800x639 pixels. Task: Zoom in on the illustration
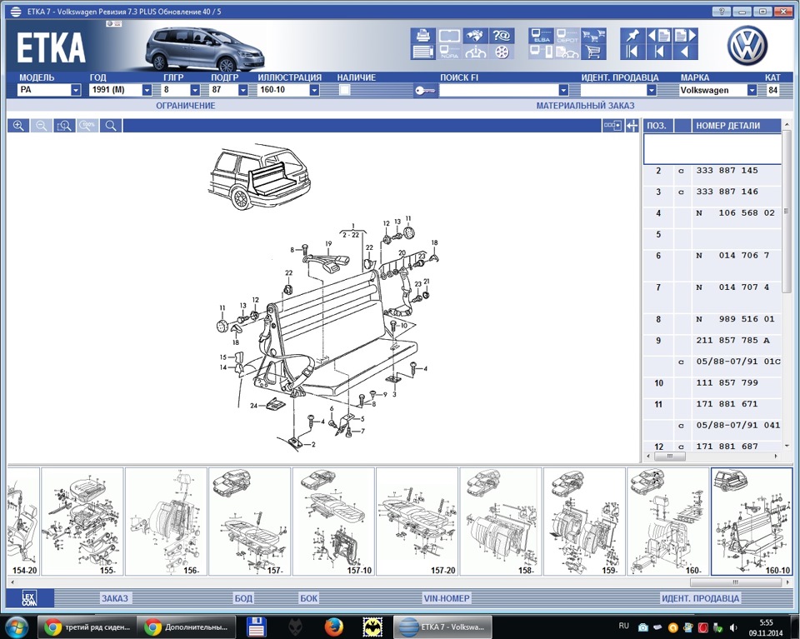(18, 126)
